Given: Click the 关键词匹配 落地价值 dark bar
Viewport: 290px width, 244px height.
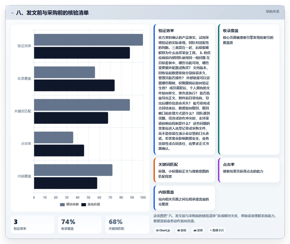Looking at the screenshot, I should click(71, 118).
